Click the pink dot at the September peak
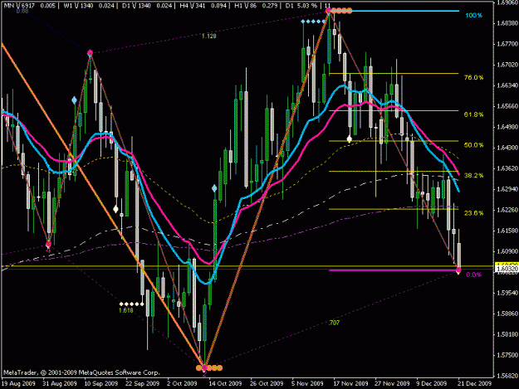The width and height of the screenshot is (519, 389). tap(90, 52)
